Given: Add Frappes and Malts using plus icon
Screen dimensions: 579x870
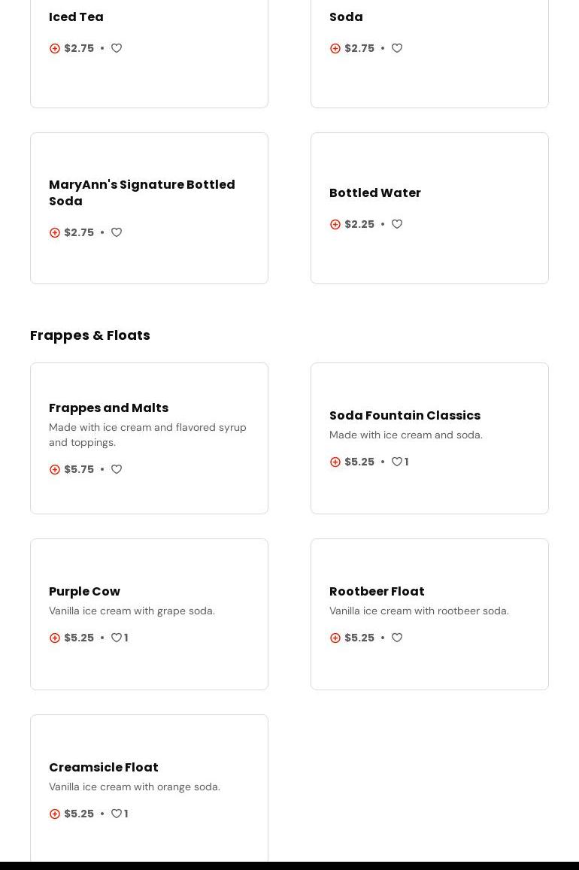Looking at the screenshot, I should [x=55, y=469].
